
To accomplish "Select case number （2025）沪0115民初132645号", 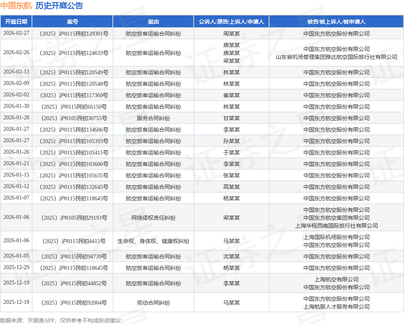I will point(73,187).
